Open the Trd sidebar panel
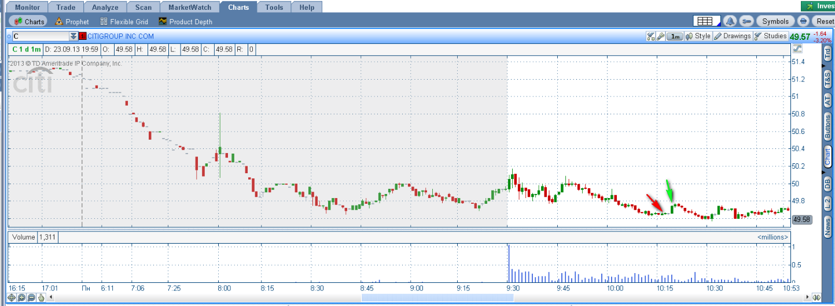Image resolution: width=835 pixels, height=306 pixels. click(827, 54)
